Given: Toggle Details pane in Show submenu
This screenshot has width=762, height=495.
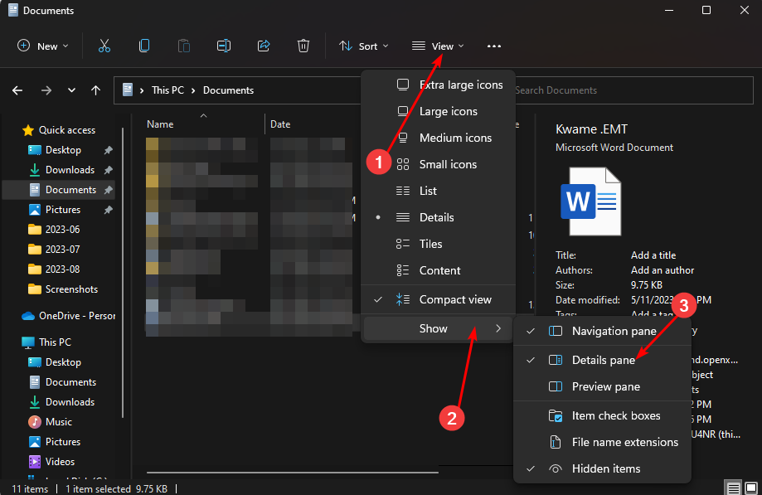Looking at the screenshot, I should pyautogui.click(x=602, y=360).
